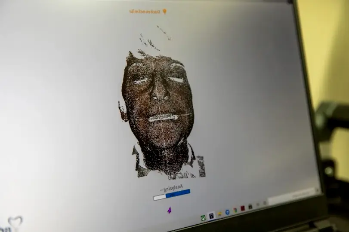Open the yellow File Explorer taskbar icon
This screenshot has width=349, height=232.
point(219,214)
